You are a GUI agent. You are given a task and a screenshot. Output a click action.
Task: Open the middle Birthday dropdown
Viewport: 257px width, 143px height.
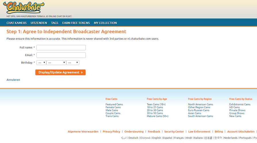pos(56,62)
